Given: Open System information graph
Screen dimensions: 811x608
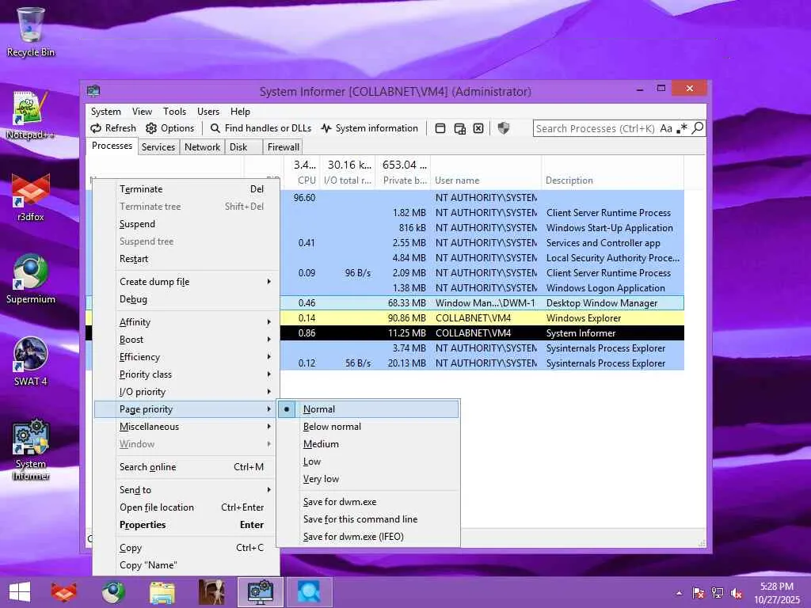Looking at the screenshot, I should coord(369,128).
